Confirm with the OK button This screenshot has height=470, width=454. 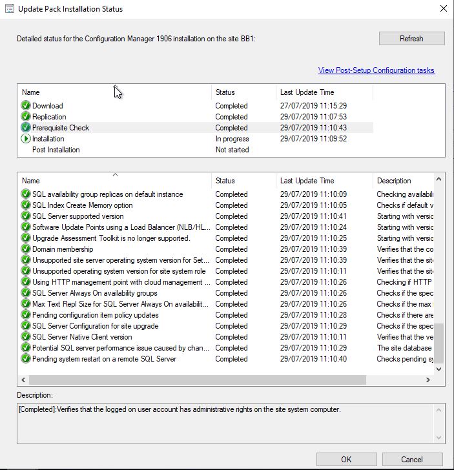(346, 460)
